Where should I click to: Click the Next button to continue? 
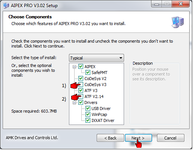point(138,138)
